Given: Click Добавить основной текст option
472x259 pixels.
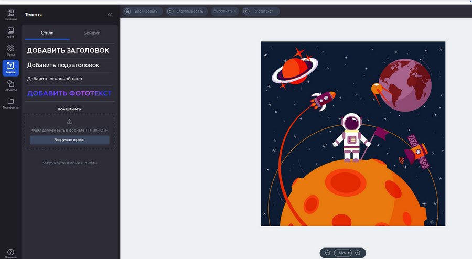Looking at the screenshot, I should 55,79.
